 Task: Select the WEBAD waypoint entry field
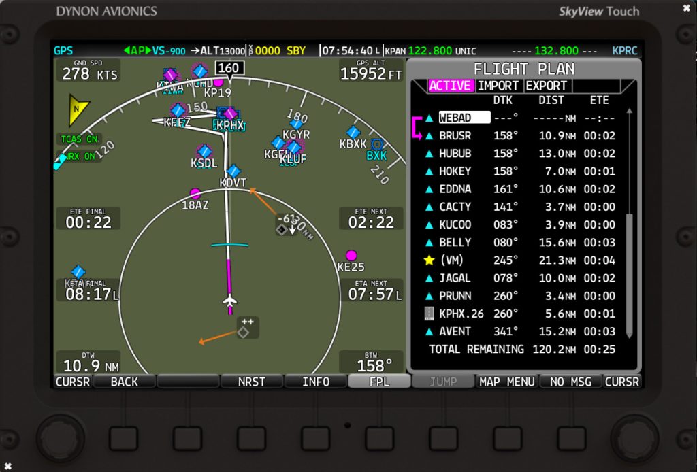[x=464, y=118]
